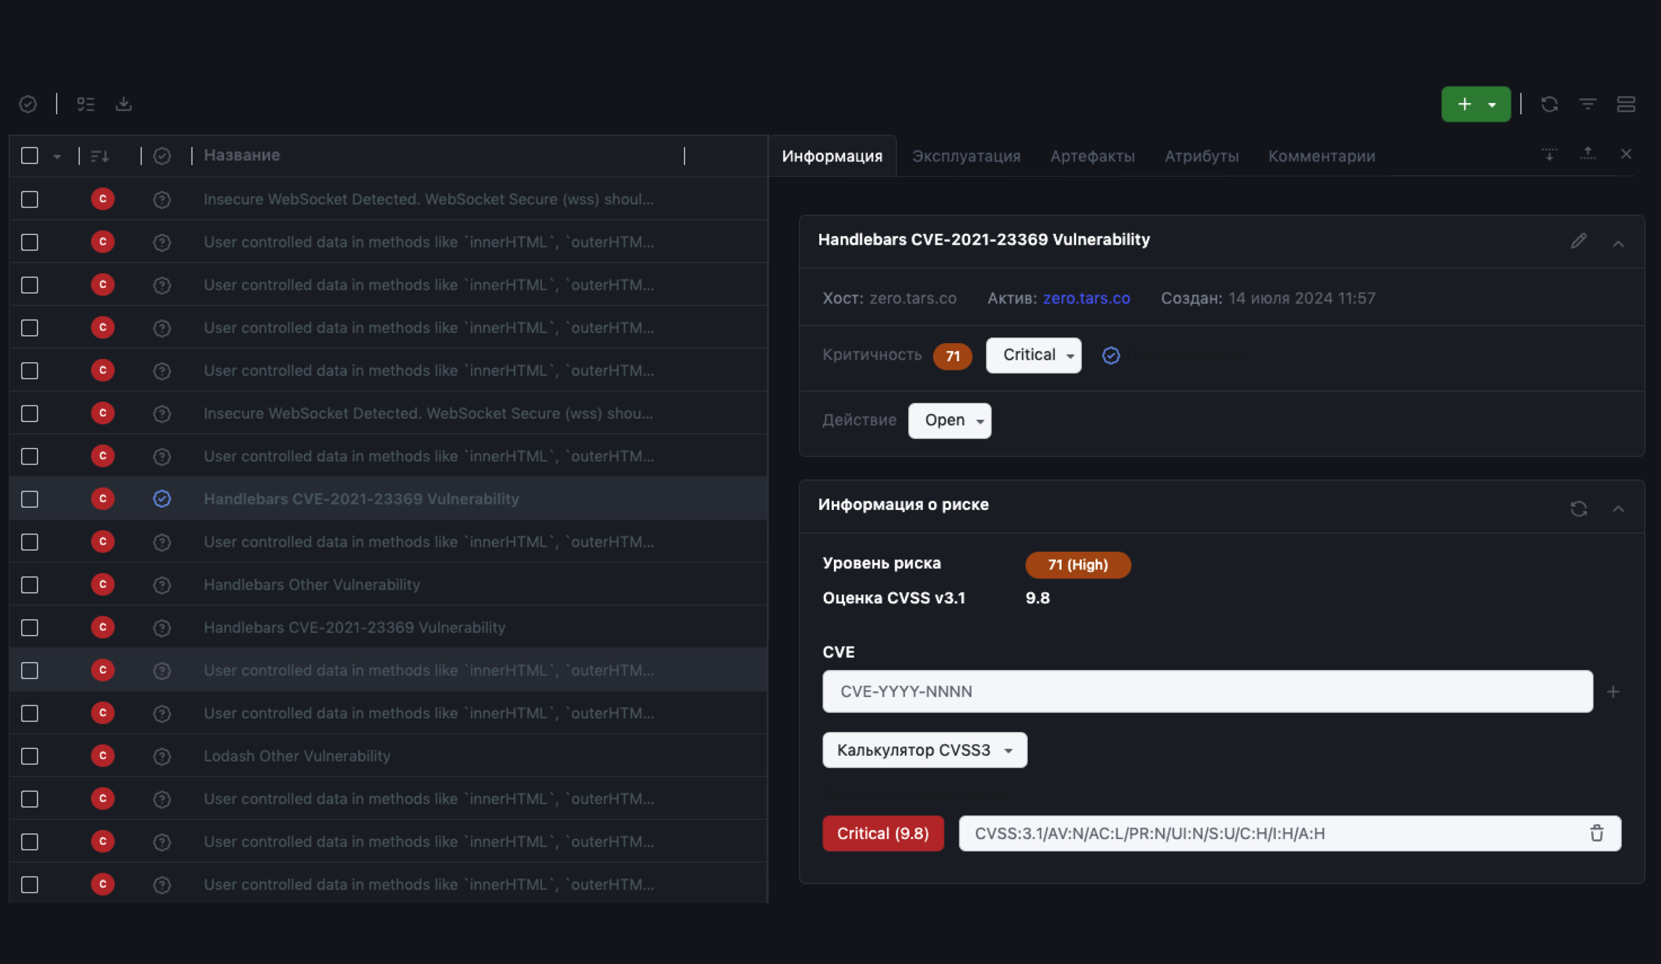Viewport: 1661px width, 964px height.
Task: Expand the Критичность Critical dropdown
Action: pos(1033,354)
